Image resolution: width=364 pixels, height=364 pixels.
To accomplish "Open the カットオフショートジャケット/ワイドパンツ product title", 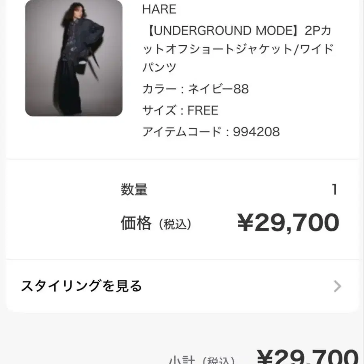I will (238, 49).
